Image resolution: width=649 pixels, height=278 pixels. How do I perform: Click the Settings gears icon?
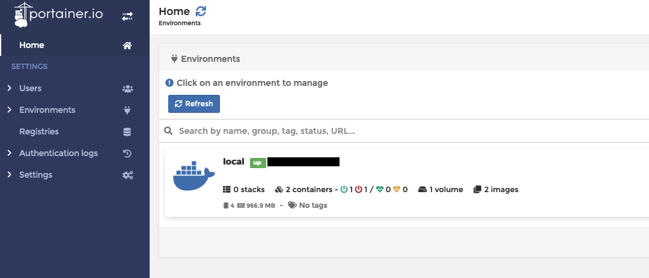click(x=127, y=175)
